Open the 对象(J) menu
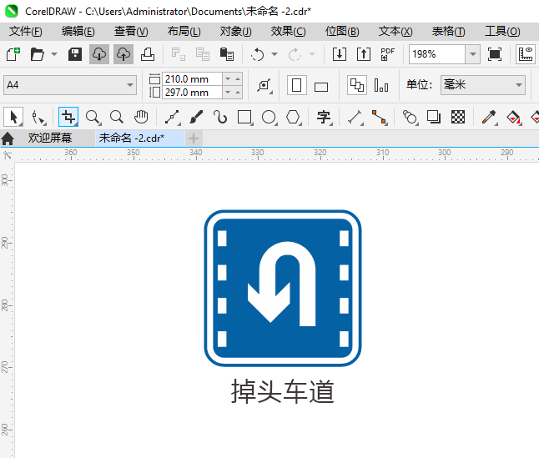539x458 pixels. (x=236, y=31)
